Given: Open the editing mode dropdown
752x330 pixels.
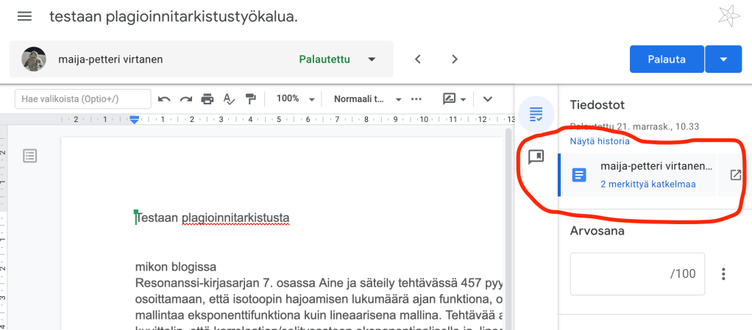Looking at the screenshot, I should pos(455,98).
